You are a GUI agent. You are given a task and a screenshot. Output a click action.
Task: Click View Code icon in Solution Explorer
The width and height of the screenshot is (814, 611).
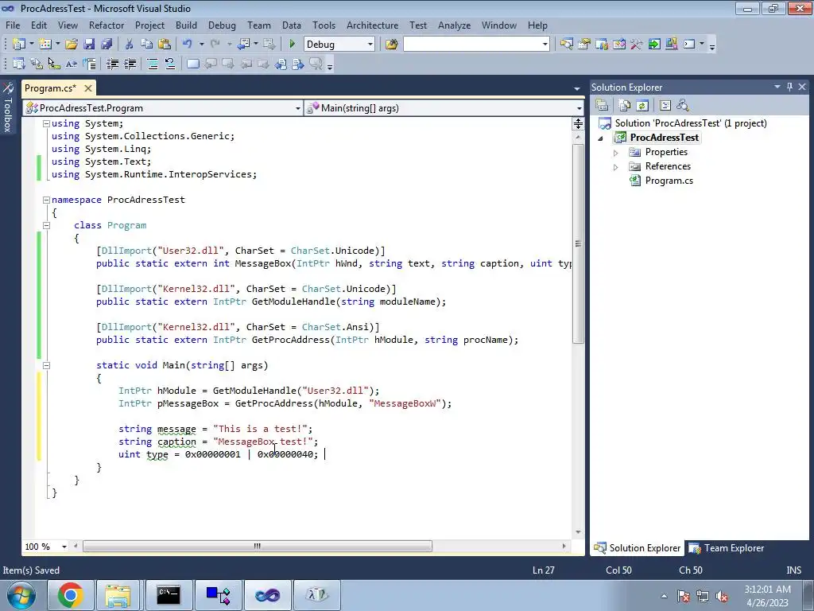click(x=665, y=106)
